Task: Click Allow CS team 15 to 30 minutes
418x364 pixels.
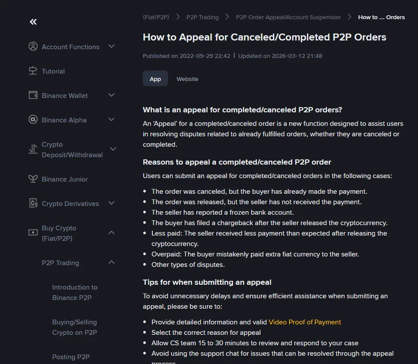Action: [255, 343]
